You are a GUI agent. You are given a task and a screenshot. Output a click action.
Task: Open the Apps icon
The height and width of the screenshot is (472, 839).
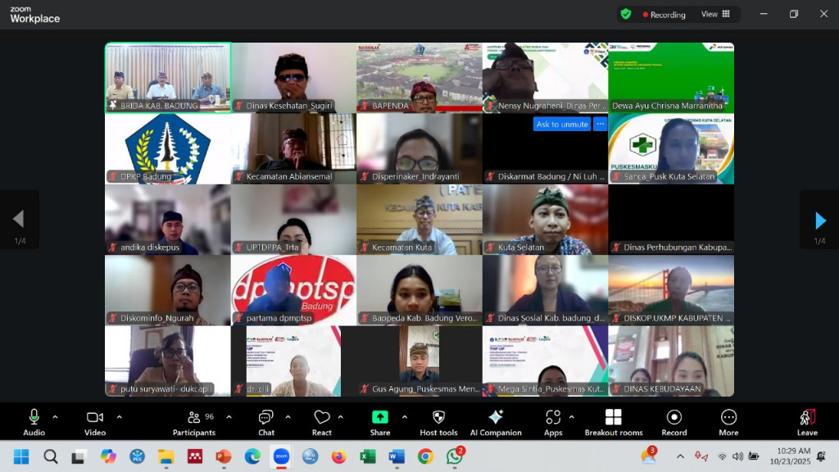pyautogui.click(x=553, y=422)
